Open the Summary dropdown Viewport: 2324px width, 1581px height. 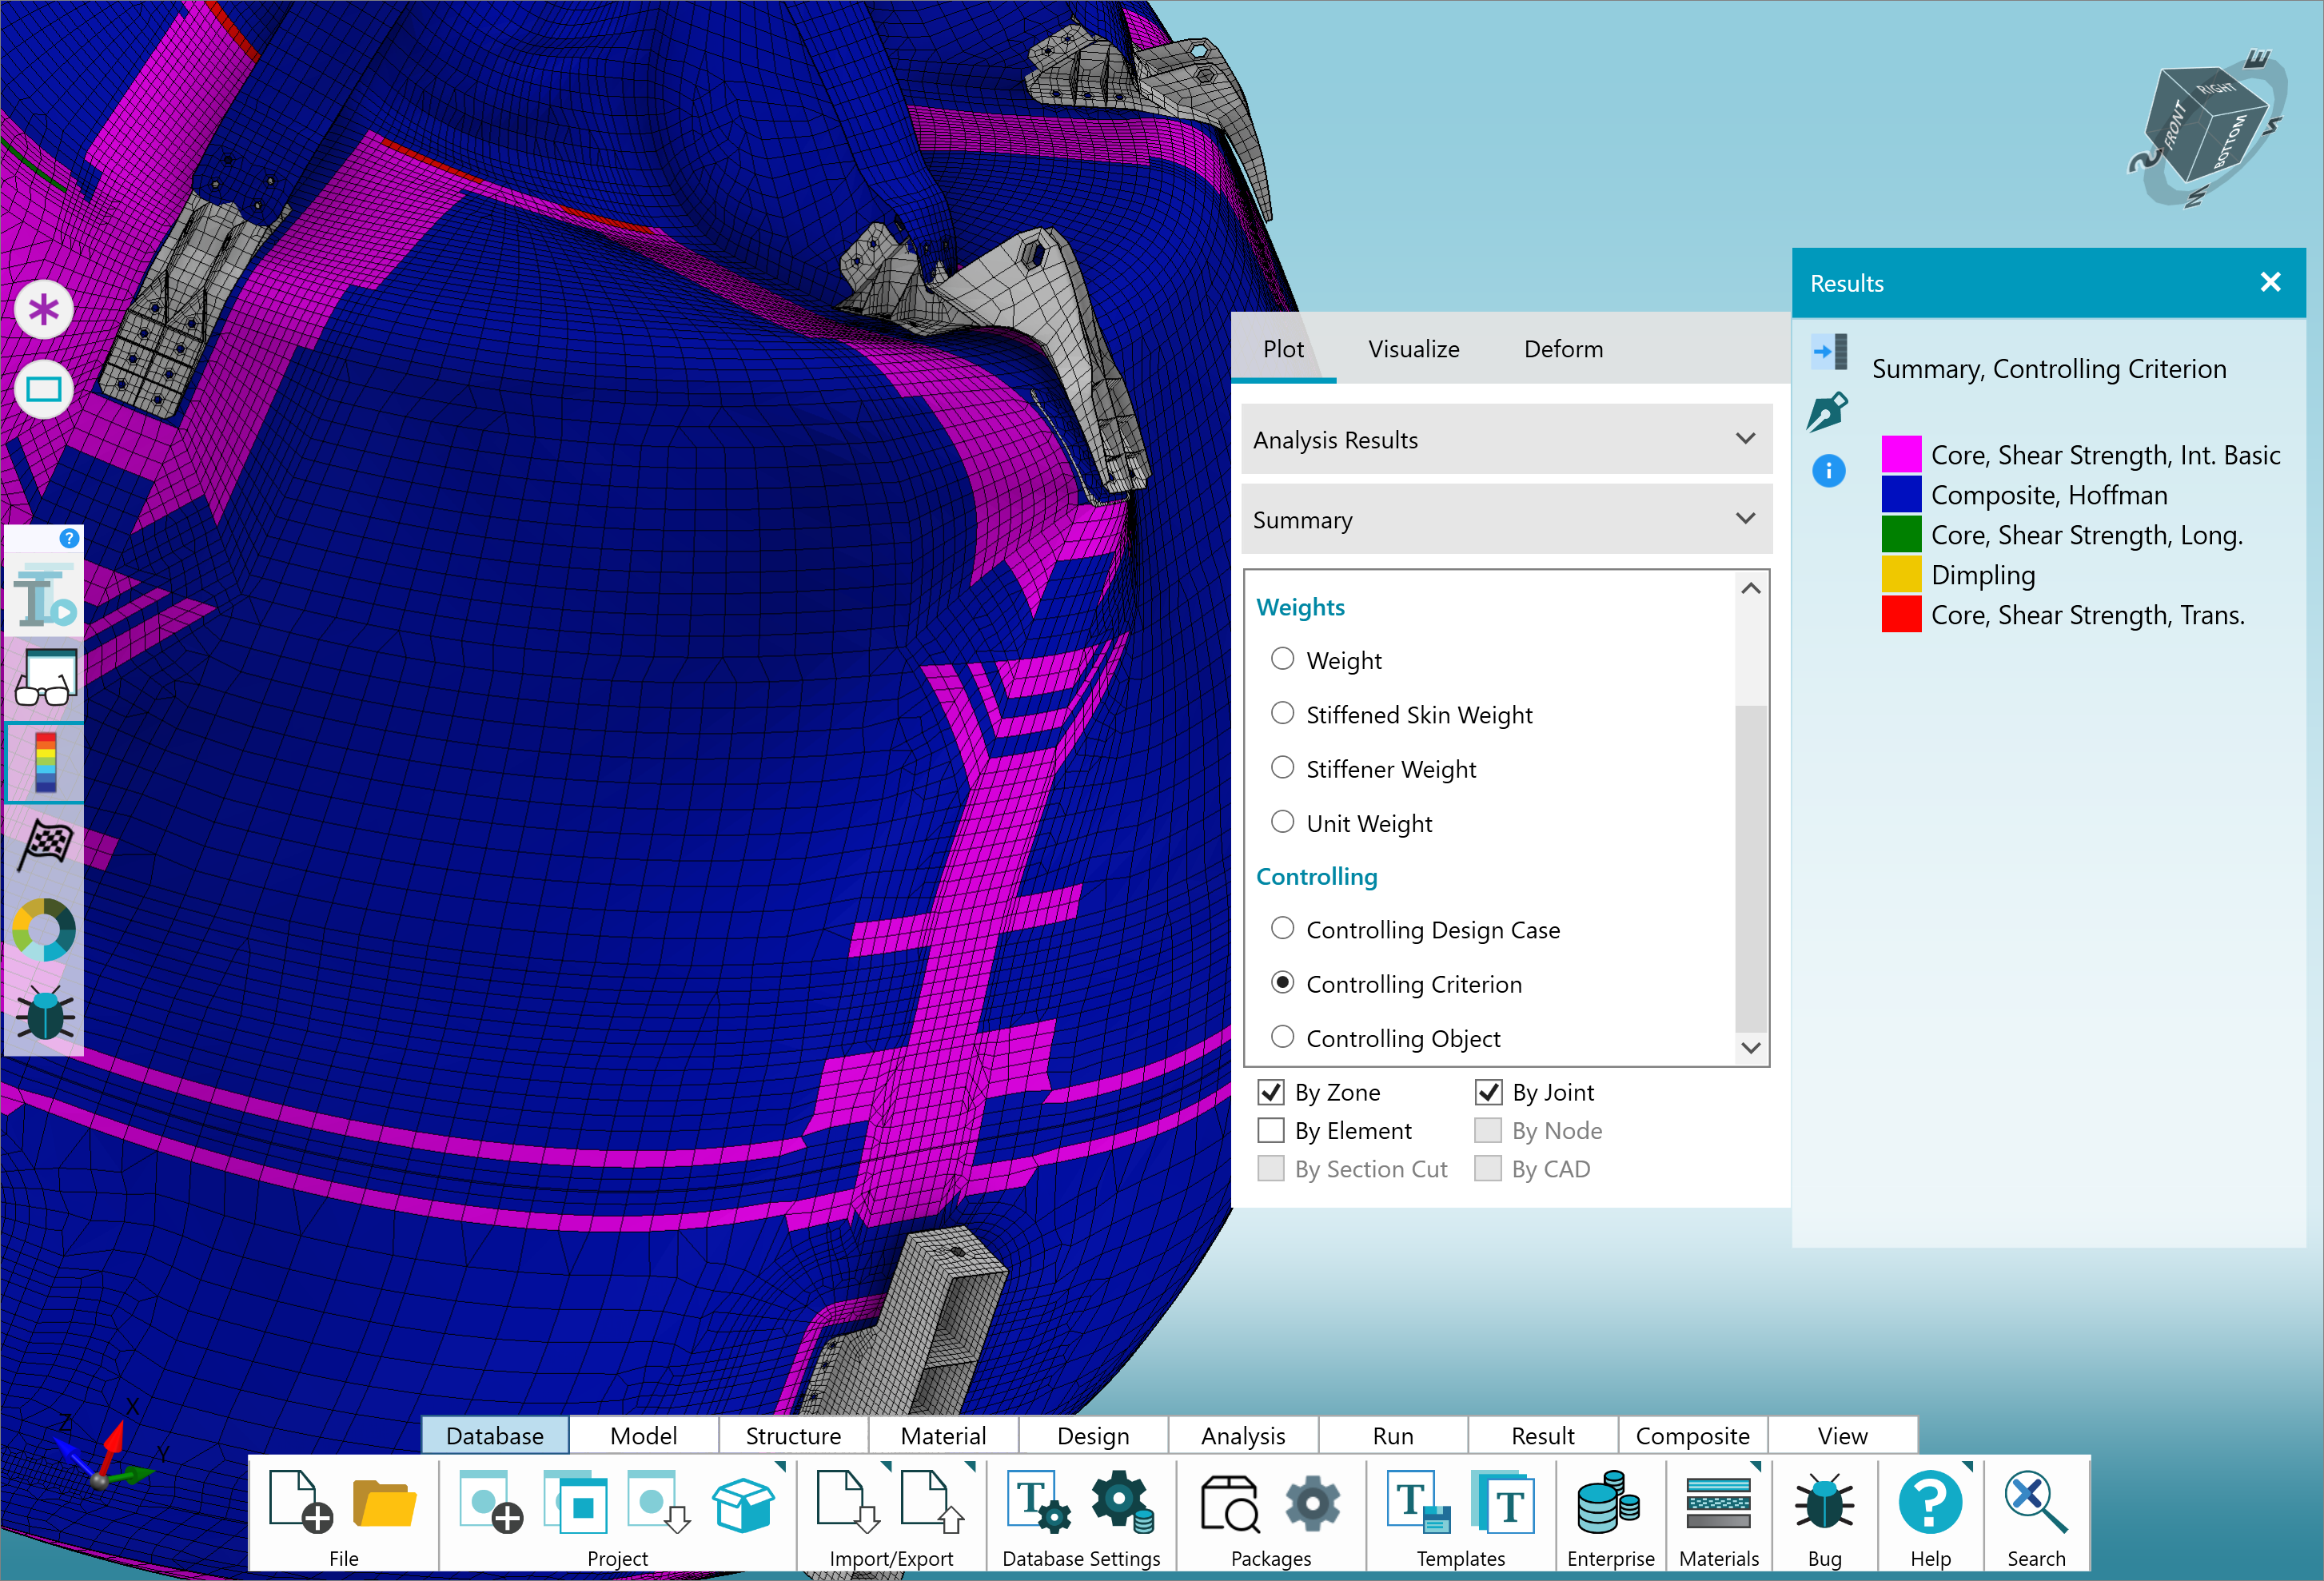pyautogui.click(x=1506, y=519)
